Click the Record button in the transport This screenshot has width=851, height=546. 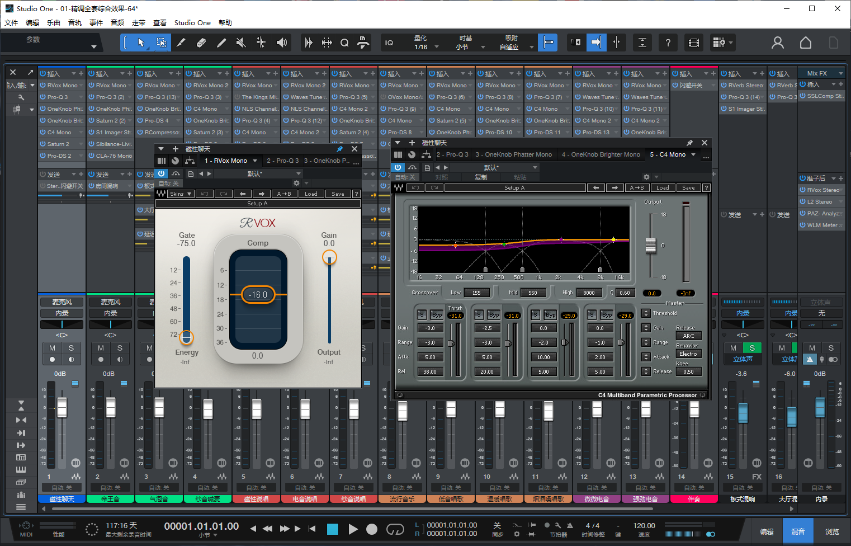pos(372,529)
